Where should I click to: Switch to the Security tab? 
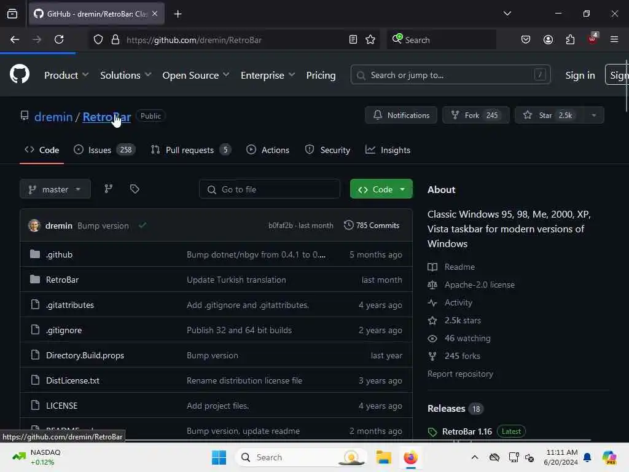327,150
